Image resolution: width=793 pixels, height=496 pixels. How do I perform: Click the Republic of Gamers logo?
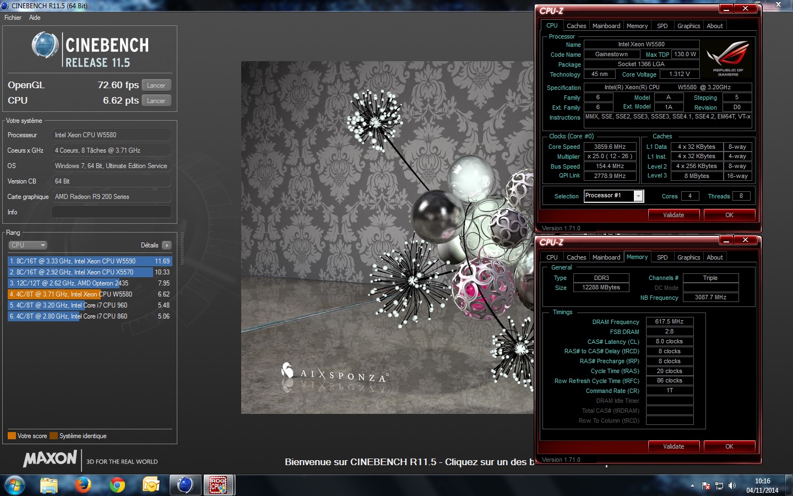pyautogui.click(x=728, y=57)
